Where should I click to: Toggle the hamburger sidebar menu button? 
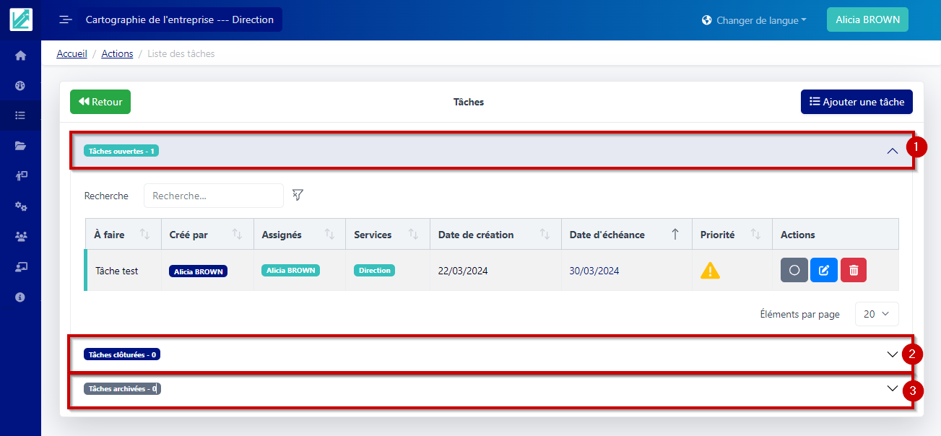pos(66,19)
